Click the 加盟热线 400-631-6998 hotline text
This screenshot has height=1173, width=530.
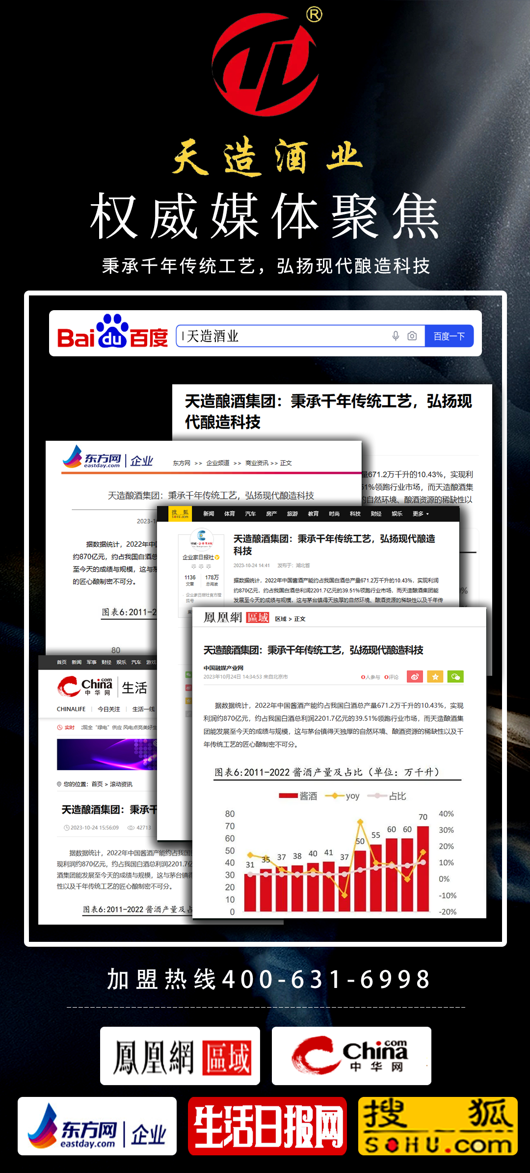point(269,979)
